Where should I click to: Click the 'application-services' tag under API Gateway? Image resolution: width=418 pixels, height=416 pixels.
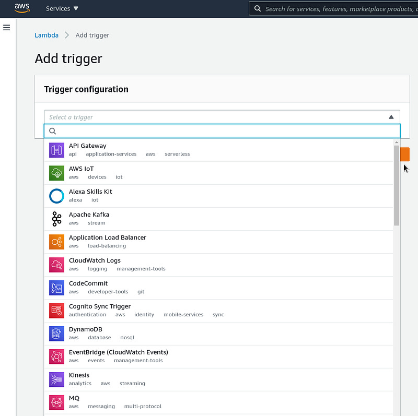[111, 154]
